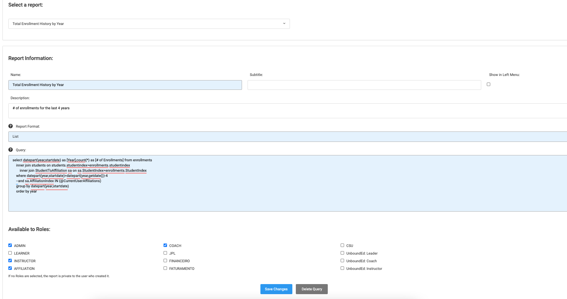This screenshot has height=299, width=567.
Task: Check the LEARNER role checkbox
Action: pos(10,253)
